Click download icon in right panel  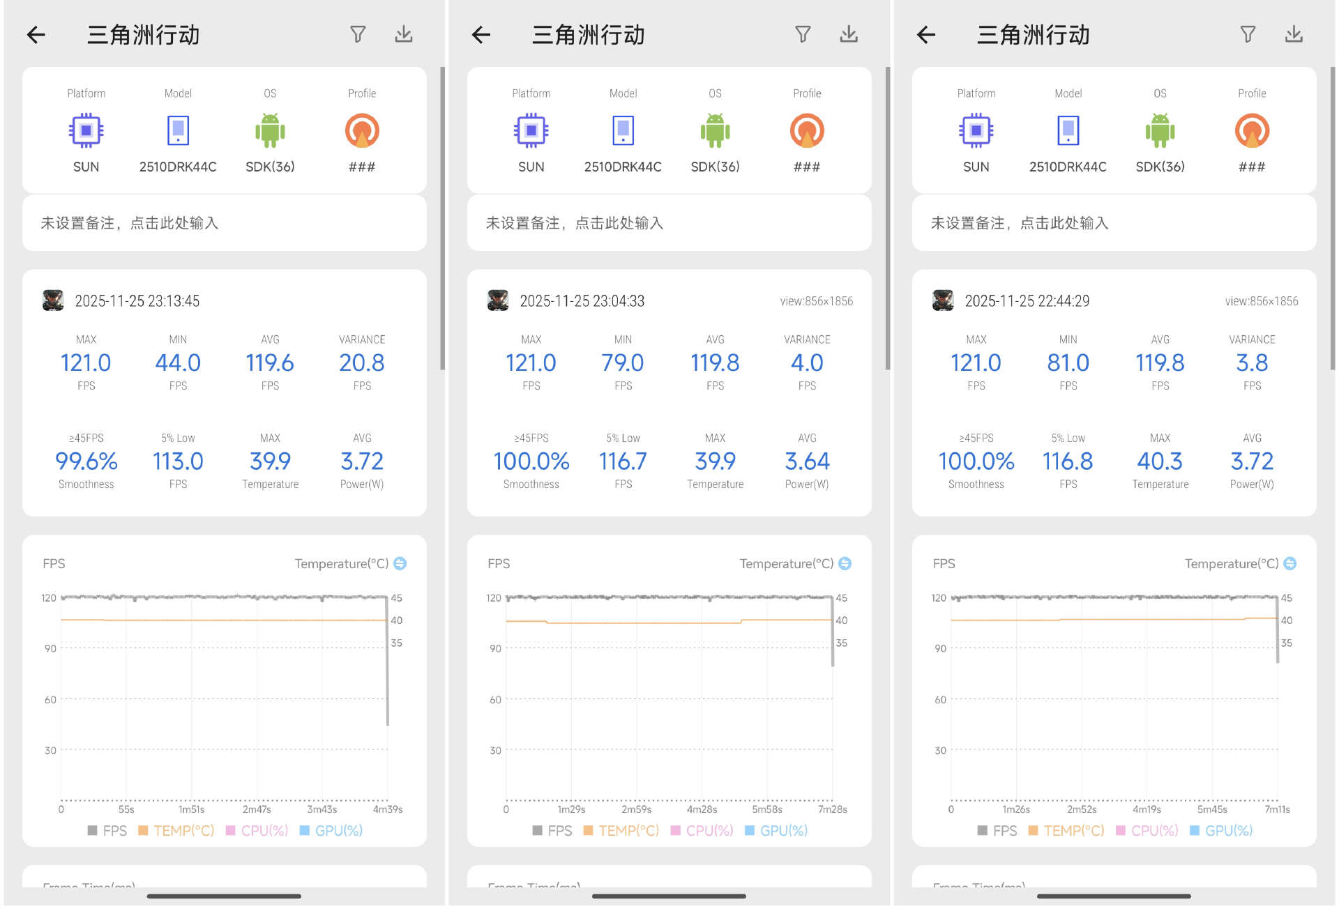point(1294,34)
